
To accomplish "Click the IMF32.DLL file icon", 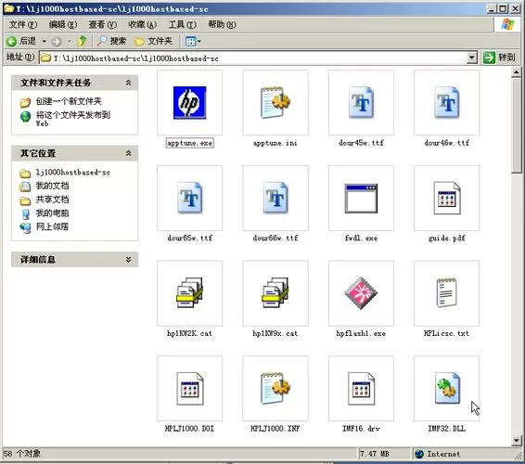I will [x=447, y=388].
